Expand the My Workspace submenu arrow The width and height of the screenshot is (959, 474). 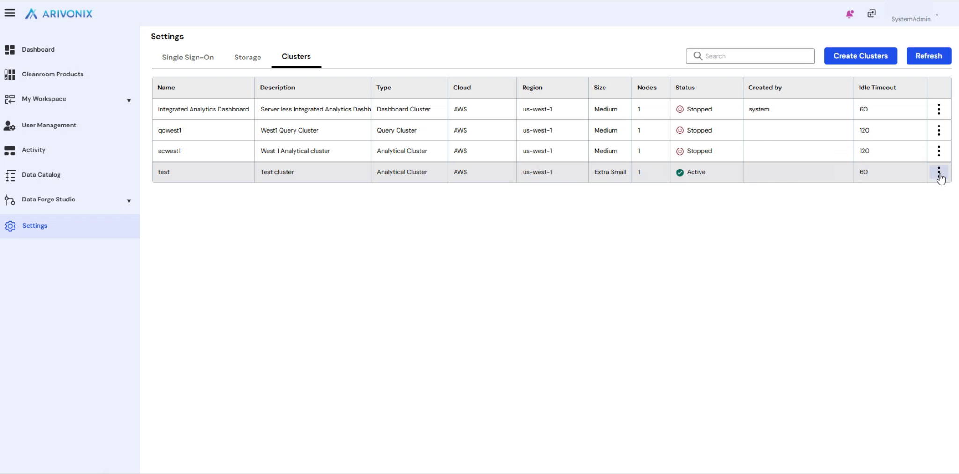pos(129,100)
